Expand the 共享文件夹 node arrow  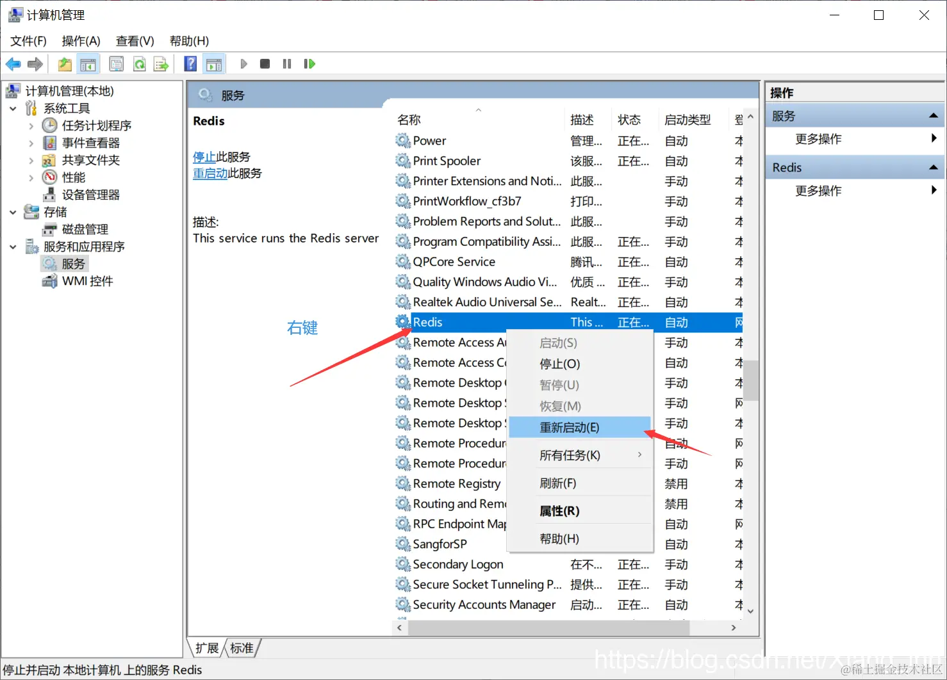pos(31,161)
